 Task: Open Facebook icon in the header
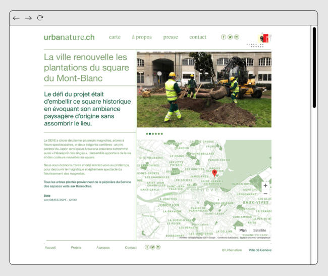point(224,37)
